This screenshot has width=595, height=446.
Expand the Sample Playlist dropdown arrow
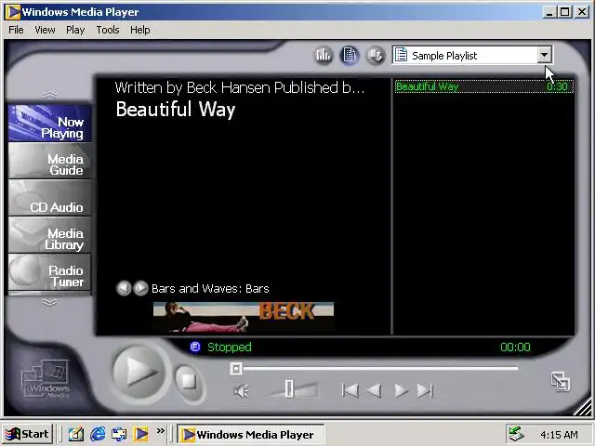point(544,56)
